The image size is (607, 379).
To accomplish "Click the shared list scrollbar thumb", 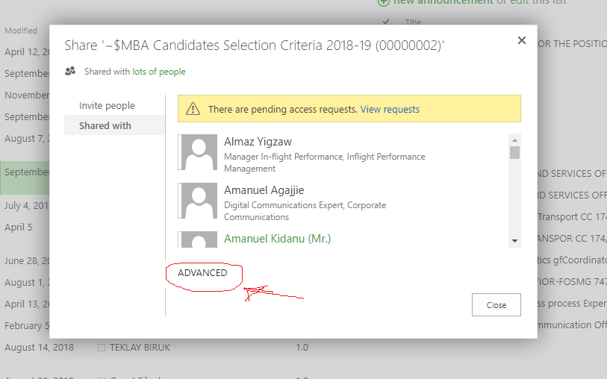I will pyautogui.click(x=514, y=152).
